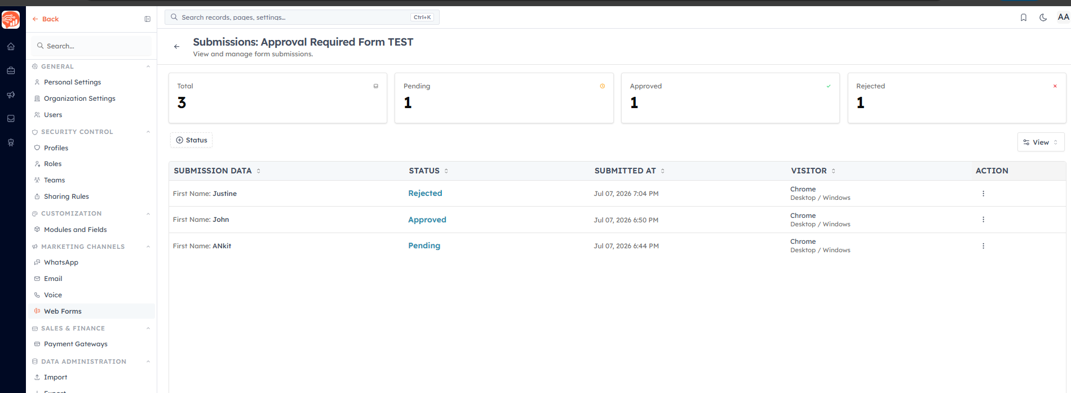Collapse the GENERAL section
This screenshot has width=1071, height=393.
pos(148,66)
